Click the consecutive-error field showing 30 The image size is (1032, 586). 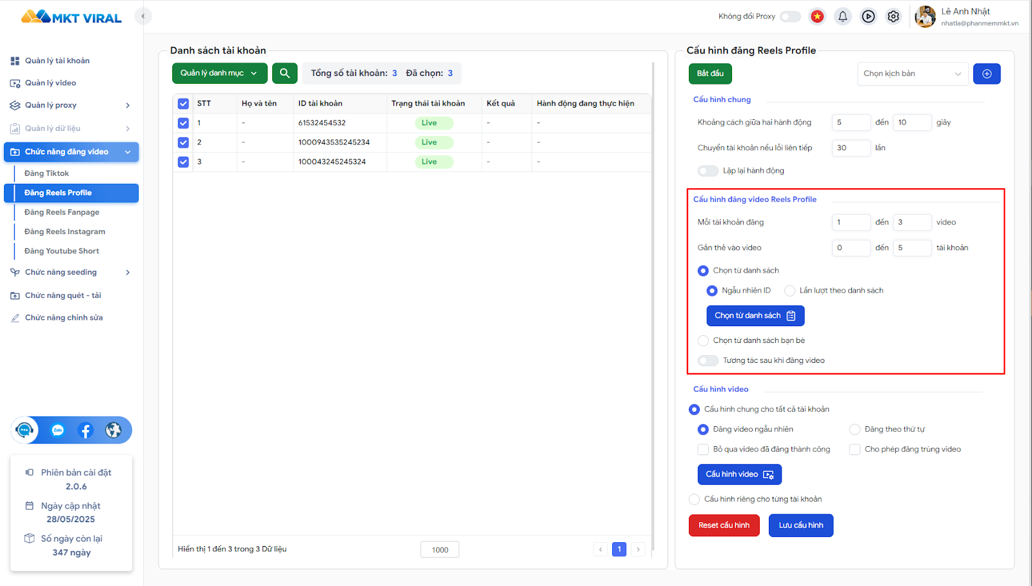click(x=851, y=148)
